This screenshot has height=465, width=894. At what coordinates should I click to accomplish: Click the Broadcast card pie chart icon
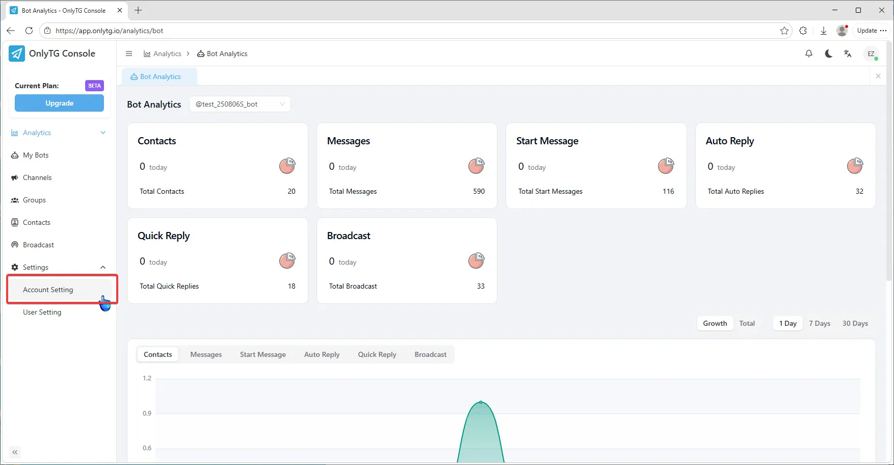tap(476, 261)
